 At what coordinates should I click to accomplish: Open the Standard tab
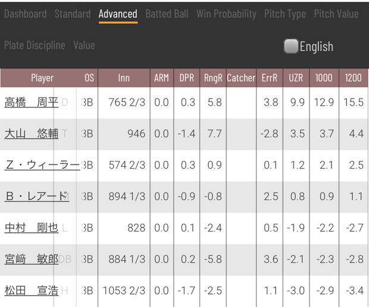pyautogui.click(x=73, y=14)
